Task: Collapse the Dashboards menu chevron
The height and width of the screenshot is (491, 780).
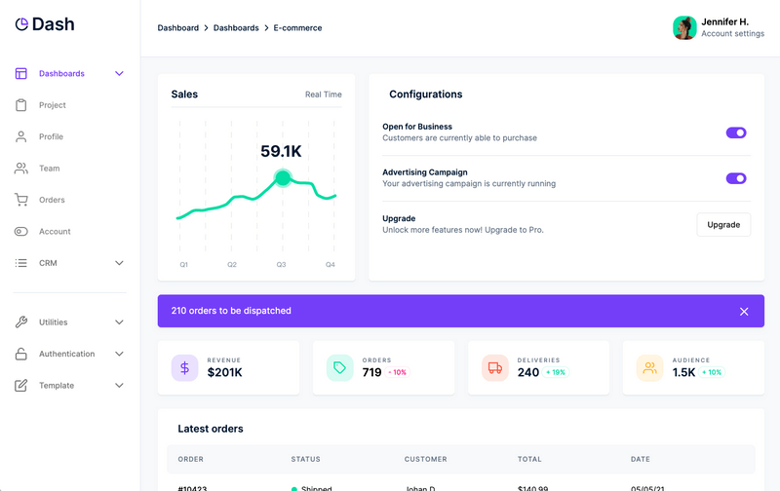Action: 119,73
